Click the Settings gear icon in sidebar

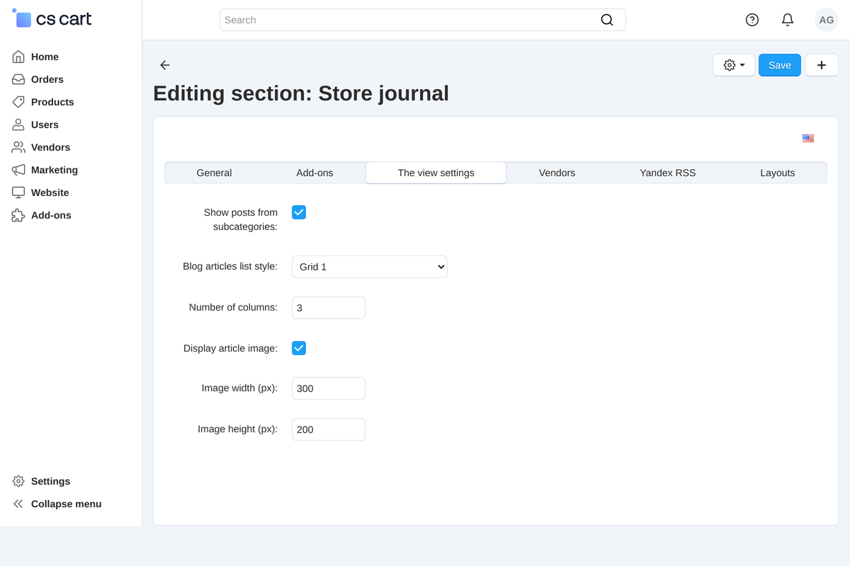18,481
